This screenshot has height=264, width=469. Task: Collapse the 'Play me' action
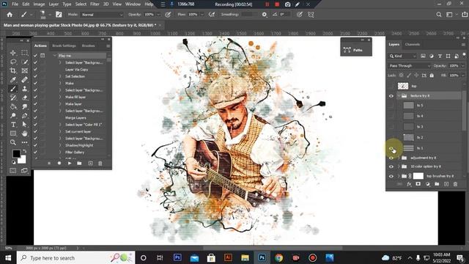[x=55, y=56]
